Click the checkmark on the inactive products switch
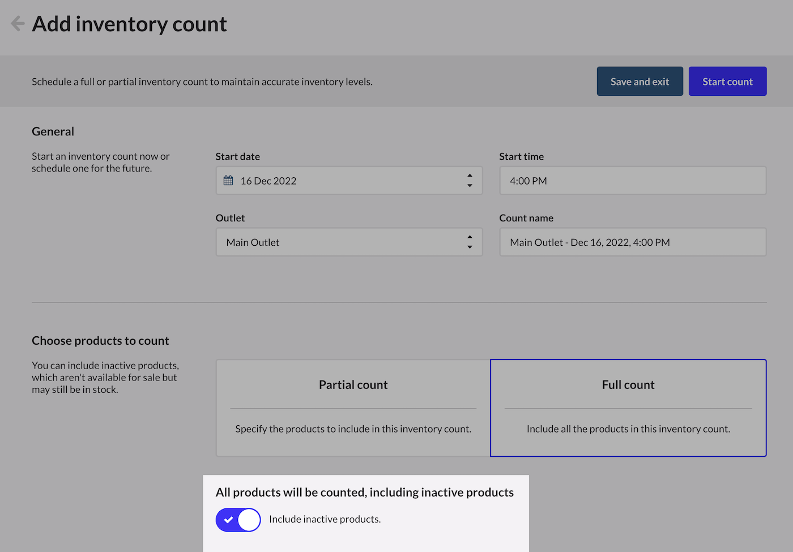The image size is (793, 552). 228,520
